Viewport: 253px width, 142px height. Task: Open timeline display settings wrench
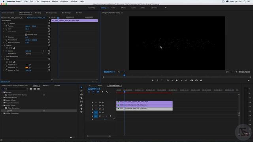point(107,92)
